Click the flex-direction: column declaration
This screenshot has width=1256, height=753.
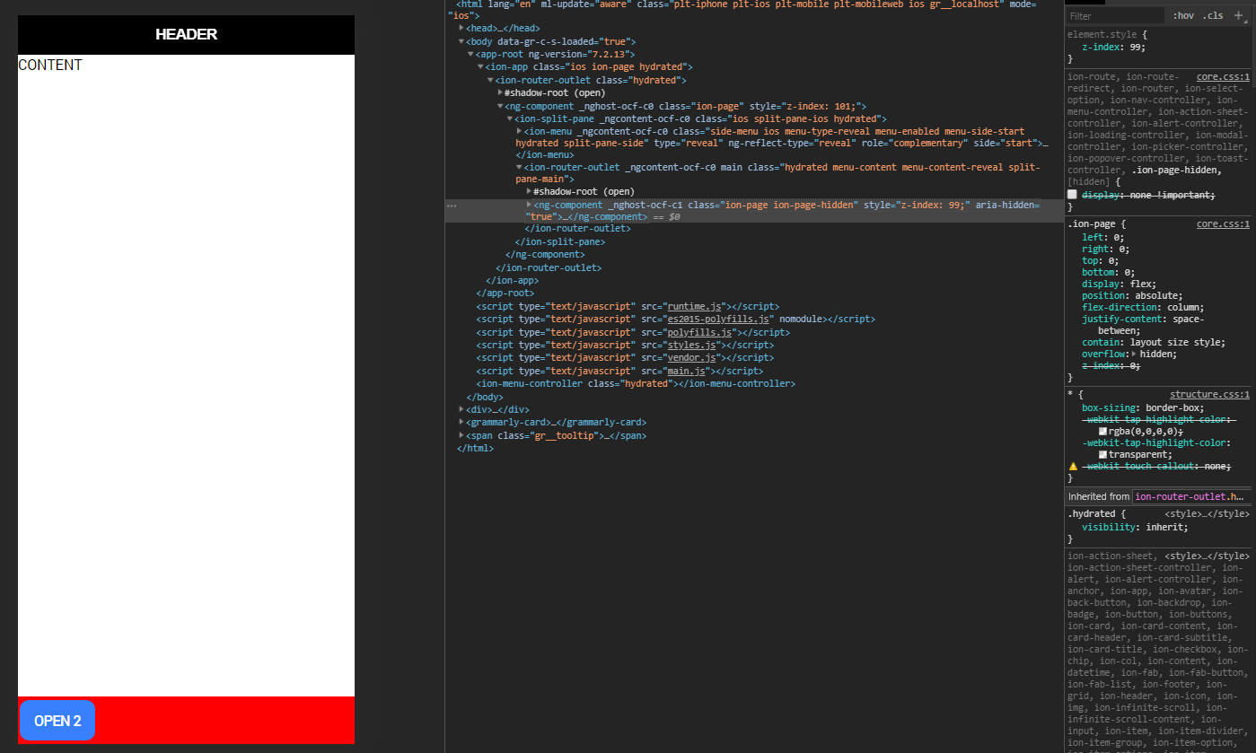click(x=1142, y=307)
